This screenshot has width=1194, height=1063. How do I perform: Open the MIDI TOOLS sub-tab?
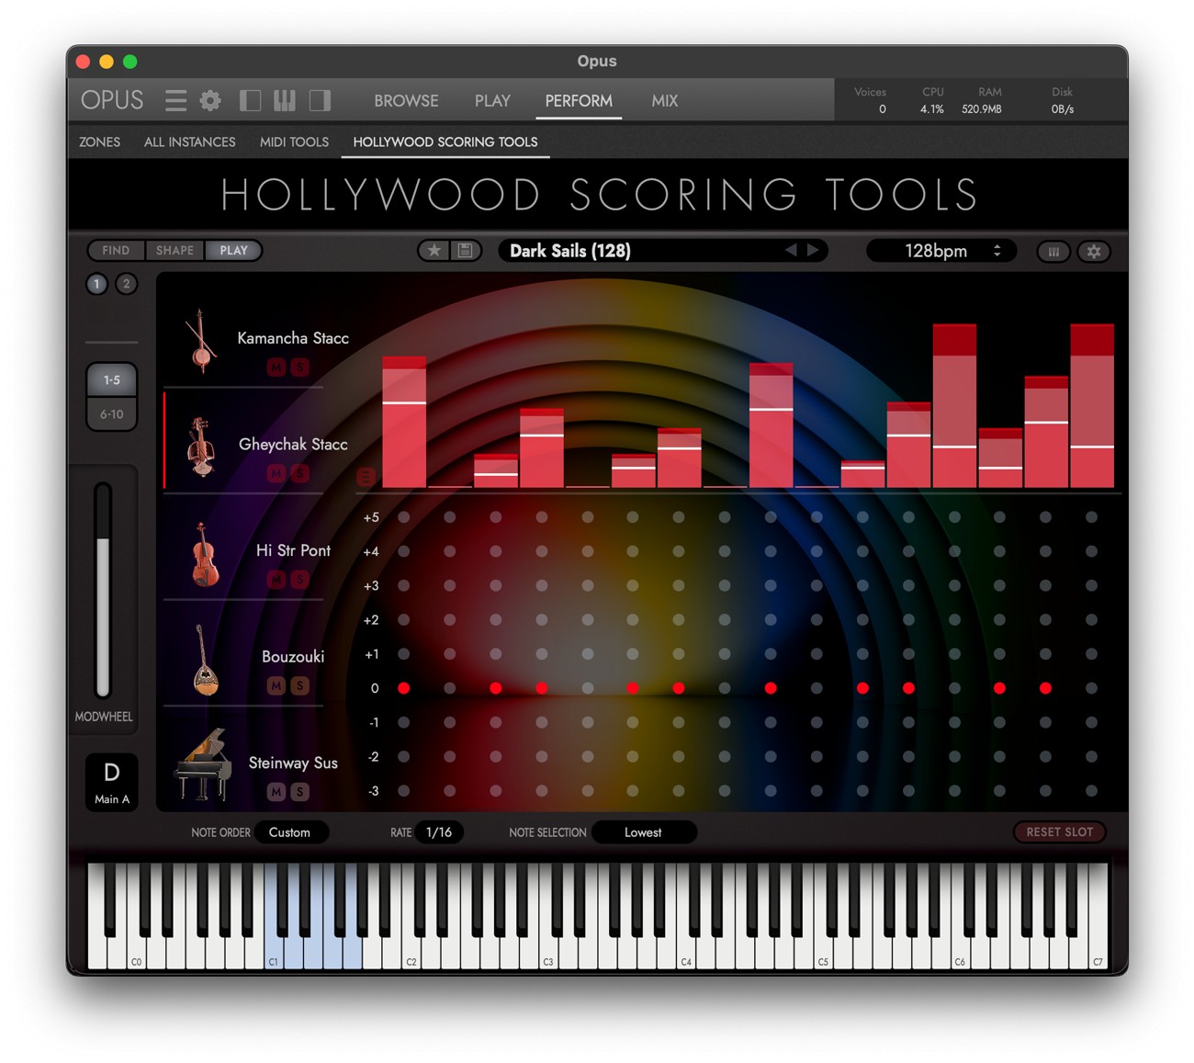coord(294,142)
